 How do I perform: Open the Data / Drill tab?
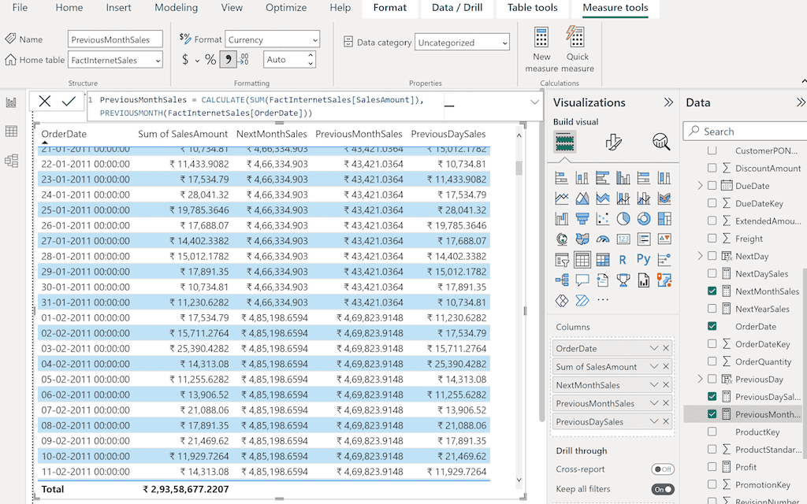(456, 8)
